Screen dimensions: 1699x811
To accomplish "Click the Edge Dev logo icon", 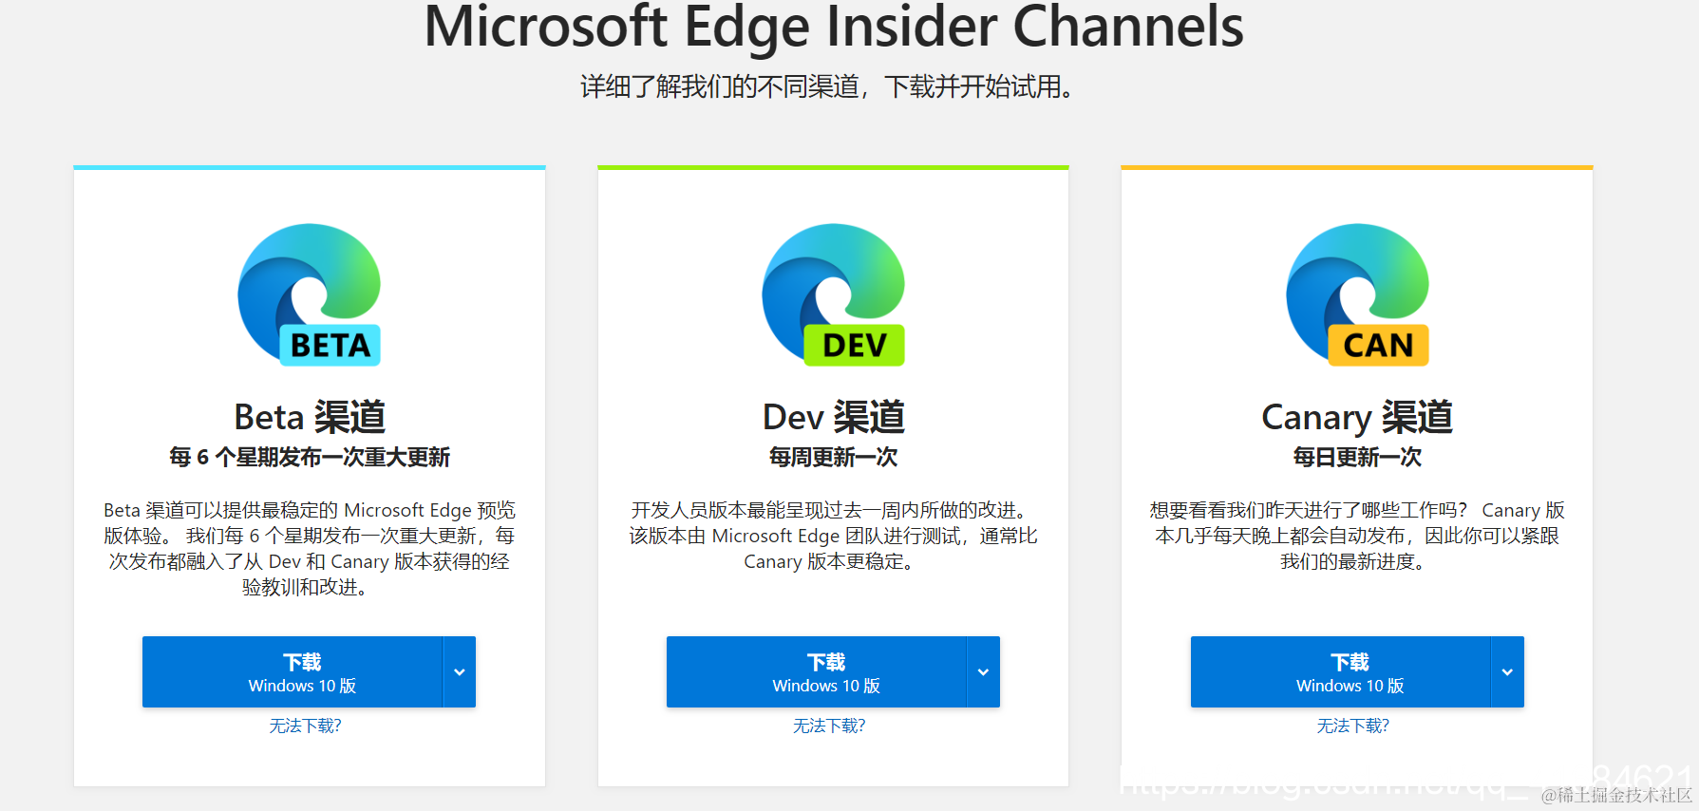I will (834, 294).
